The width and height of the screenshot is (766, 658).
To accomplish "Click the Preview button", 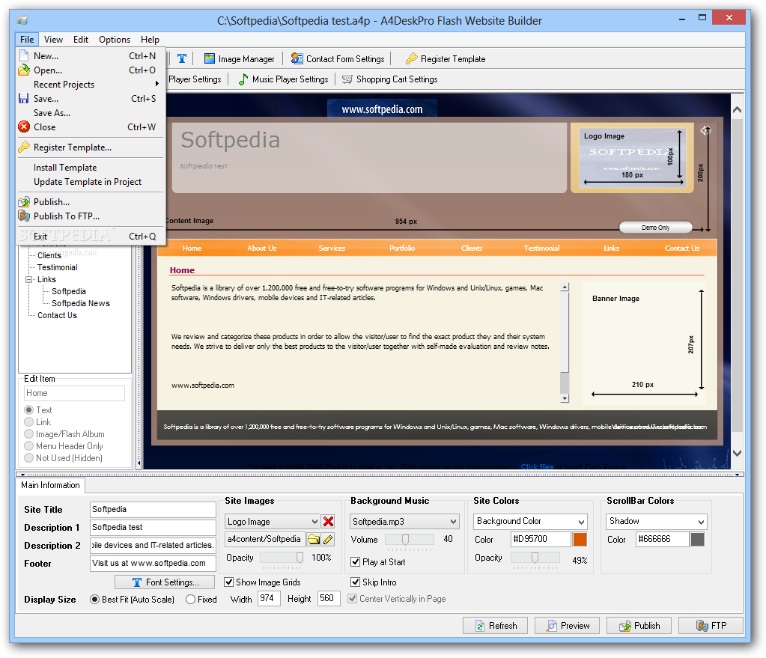I will (x=567, y=626).
